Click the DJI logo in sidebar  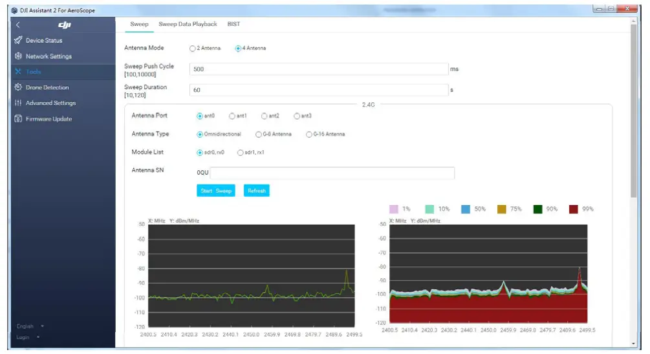pyautogui.click(x=65, y=25)
